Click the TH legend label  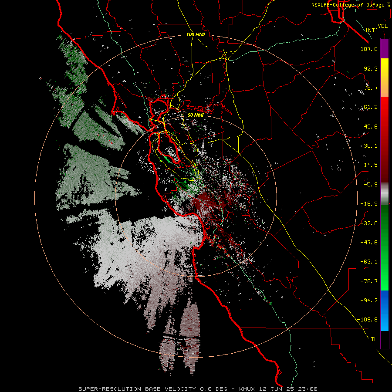[x=374, y=339]
